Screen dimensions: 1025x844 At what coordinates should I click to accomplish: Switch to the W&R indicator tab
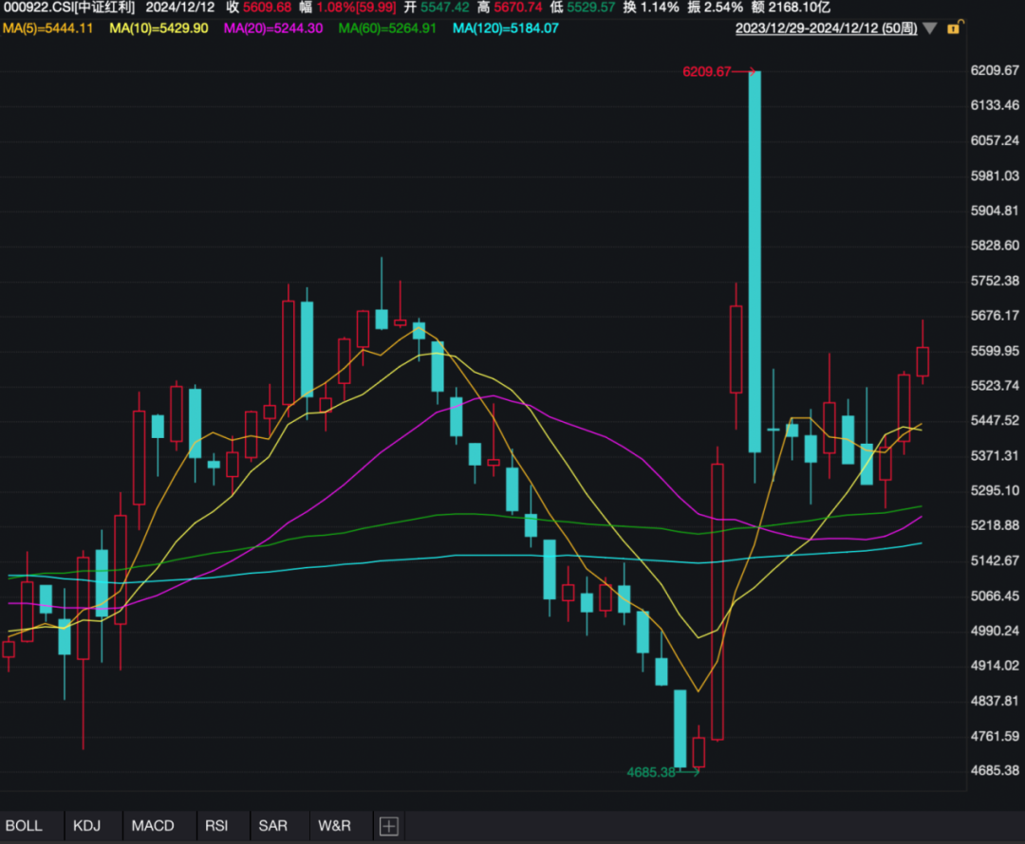335,826
